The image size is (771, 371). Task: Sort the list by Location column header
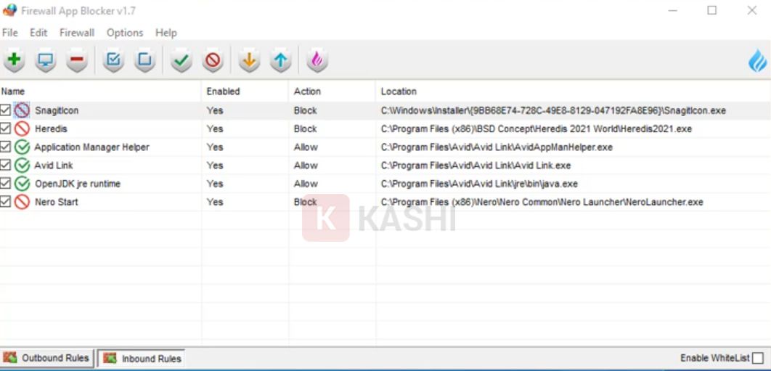click(x=399, y=91)
